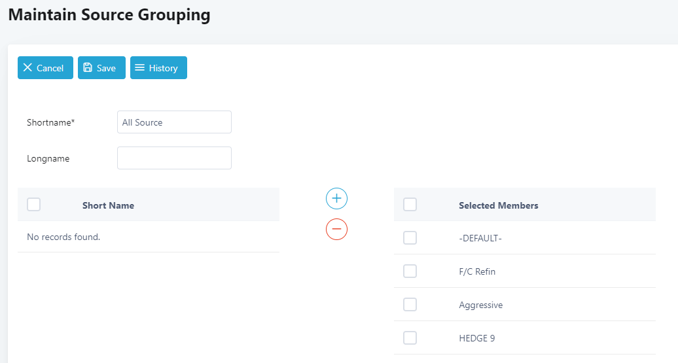Click into the empty Longname field

coord(174,158)
